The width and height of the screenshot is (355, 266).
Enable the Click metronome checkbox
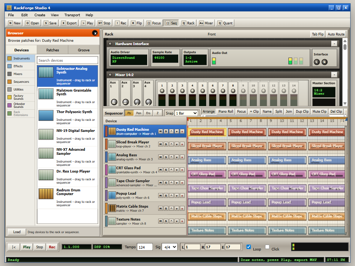click(x=267, y=247)
